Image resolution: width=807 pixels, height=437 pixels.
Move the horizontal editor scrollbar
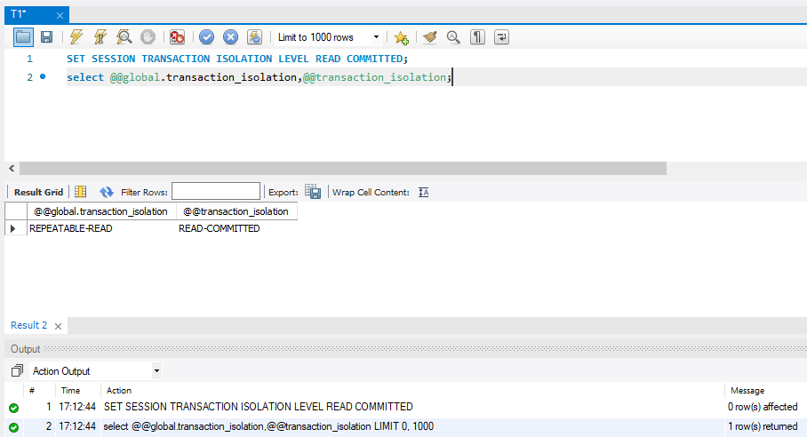pyautogui.click(x=343, y=168)
